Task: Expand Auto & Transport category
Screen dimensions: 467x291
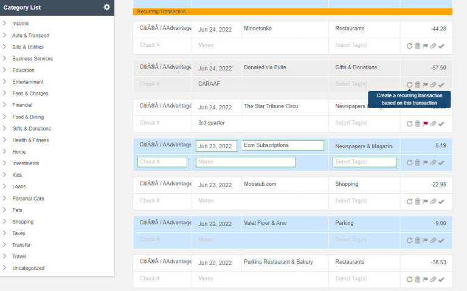Action: pos(4,35)
